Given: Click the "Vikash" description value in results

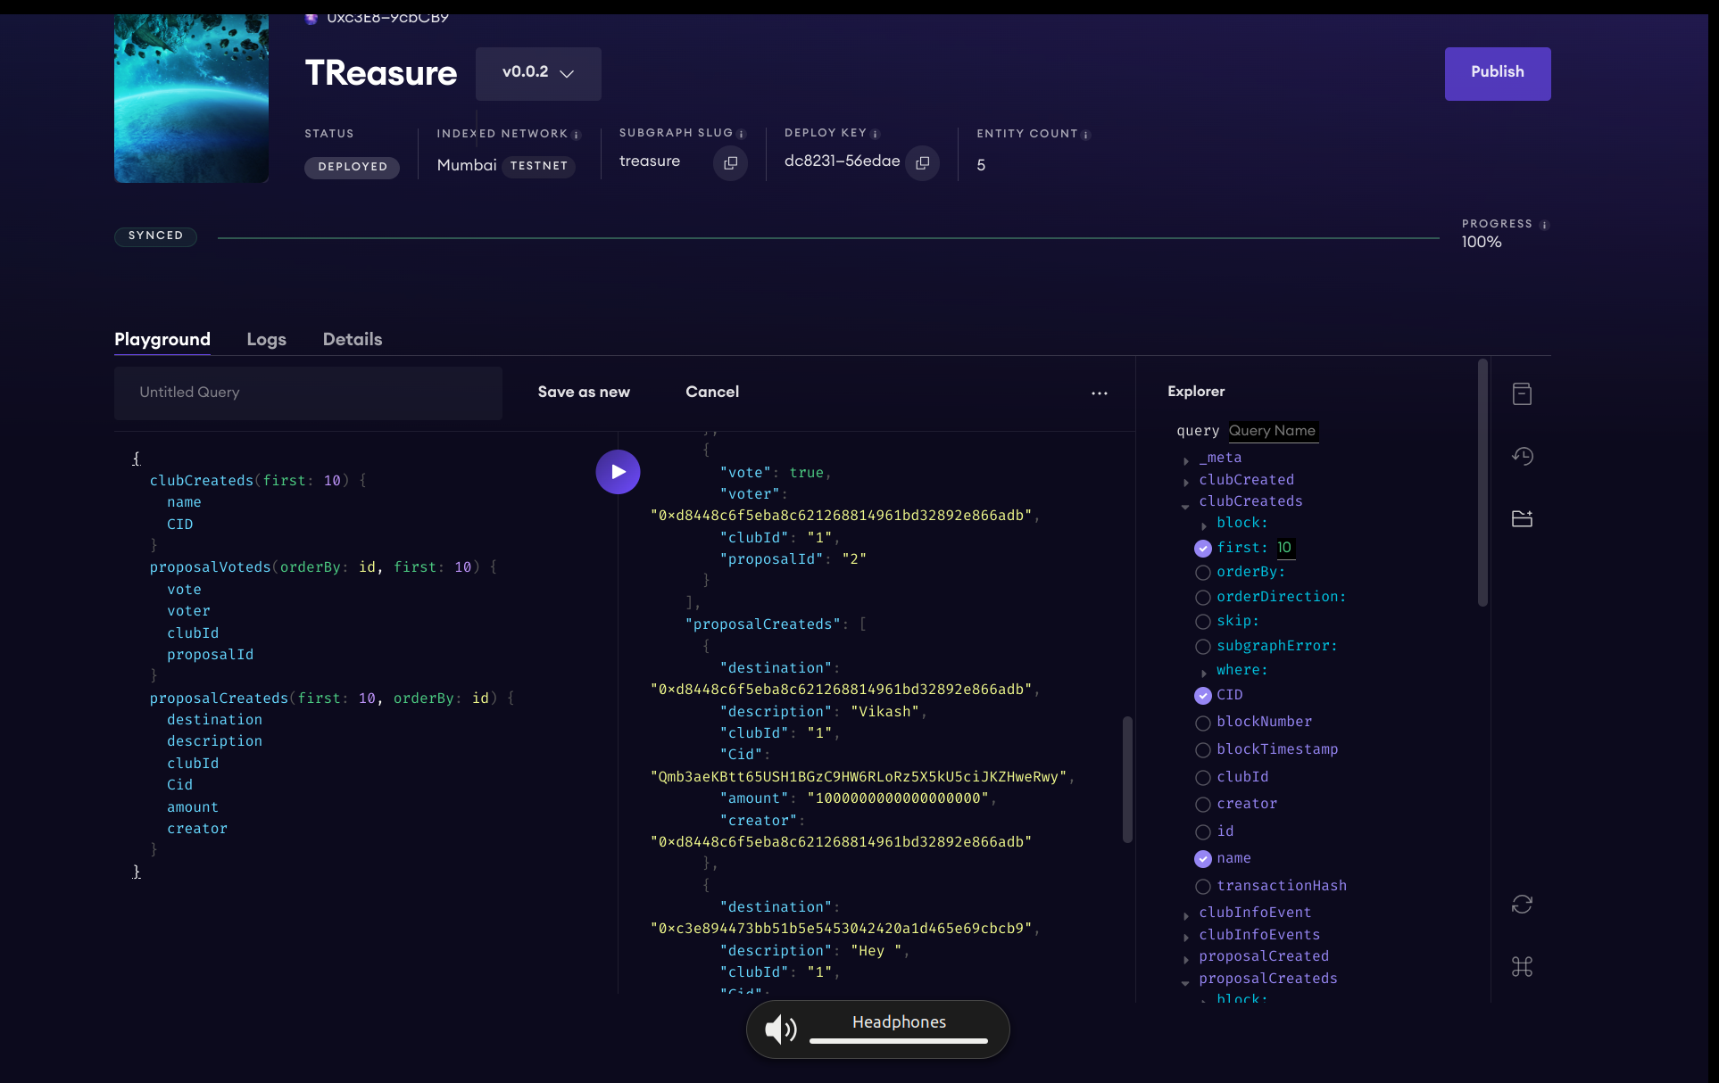Looking at the screenshot, I should point(884,712).
